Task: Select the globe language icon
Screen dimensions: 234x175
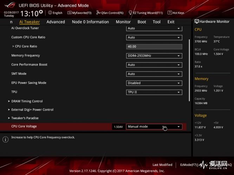Action: coord(50,13)
